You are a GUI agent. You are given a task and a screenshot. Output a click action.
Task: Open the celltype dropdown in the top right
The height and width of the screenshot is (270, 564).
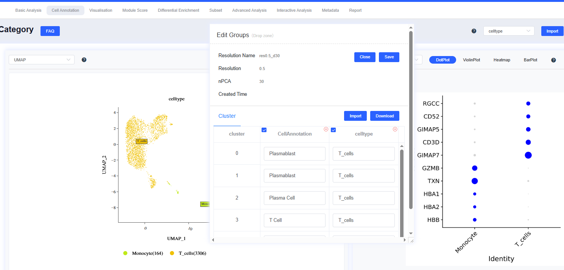(508, 31)
